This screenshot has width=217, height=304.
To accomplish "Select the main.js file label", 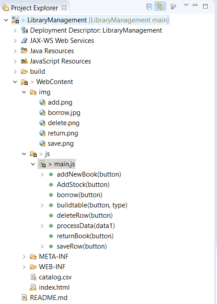I will [x=64, y=164].
